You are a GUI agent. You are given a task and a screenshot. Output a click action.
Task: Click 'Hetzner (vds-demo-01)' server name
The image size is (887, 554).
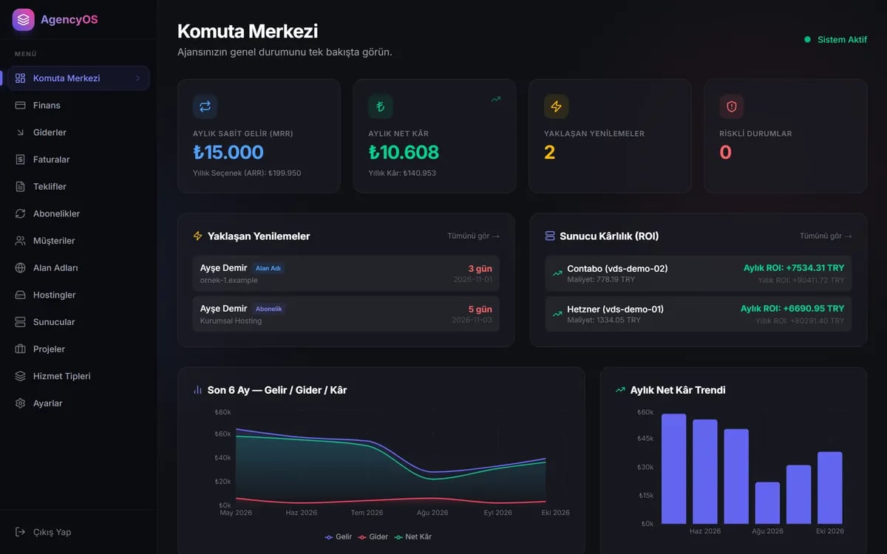coord(615,310)
